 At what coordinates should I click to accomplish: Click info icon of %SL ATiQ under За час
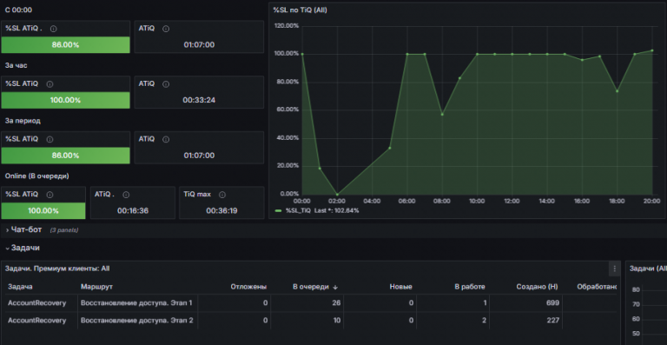pyautogui.click(x=50, y=84)
